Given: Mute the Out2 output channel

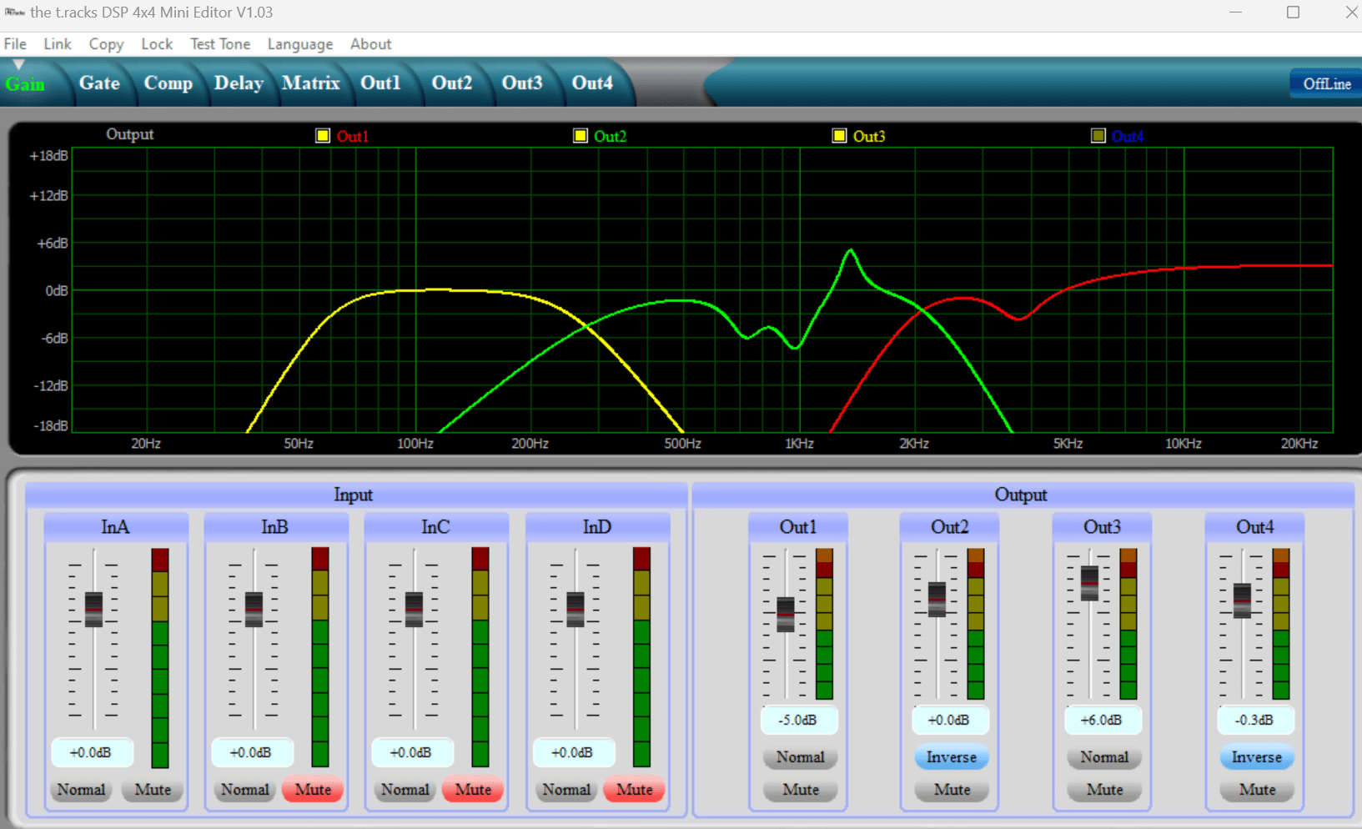Looking at the screenshot, I should [951, 790].
